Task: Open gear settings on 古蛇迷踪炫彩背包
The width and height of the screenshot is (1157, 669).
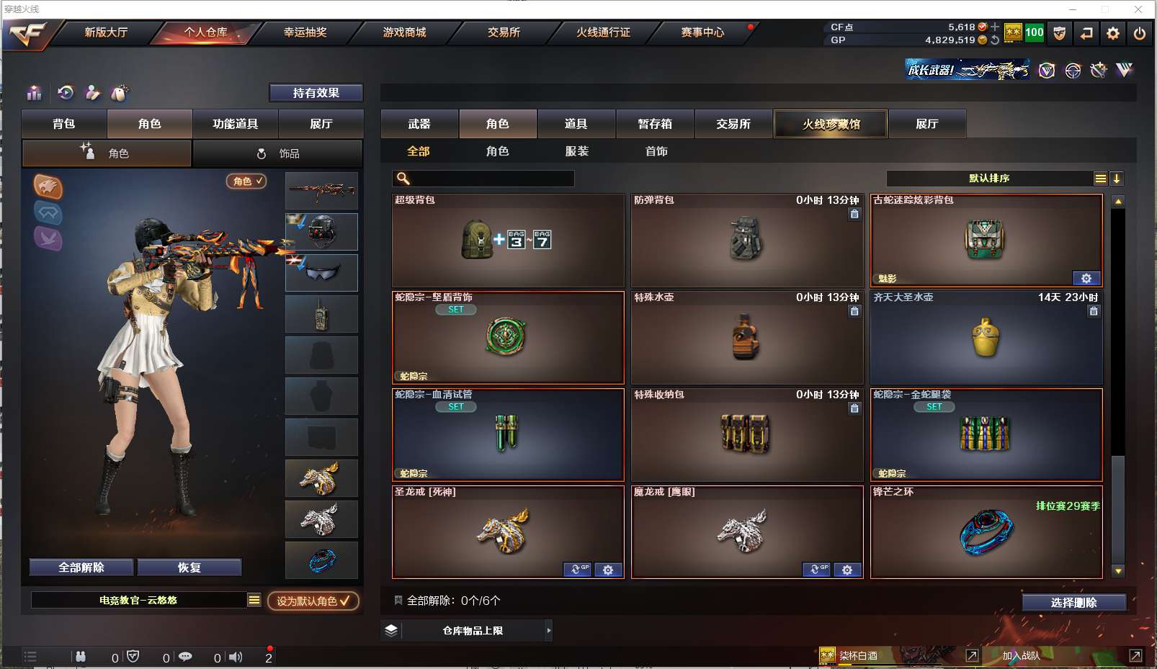Action: 1086,279
